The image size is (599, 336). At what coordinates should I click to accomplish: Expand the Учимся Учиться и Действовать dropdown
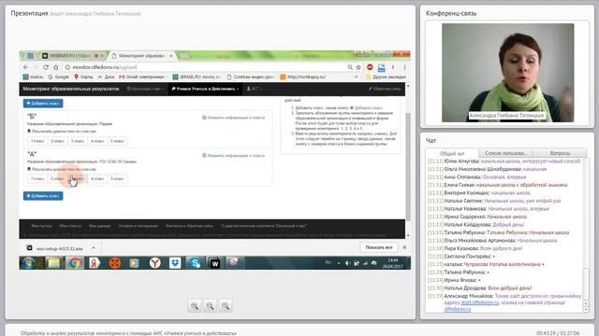205,89
